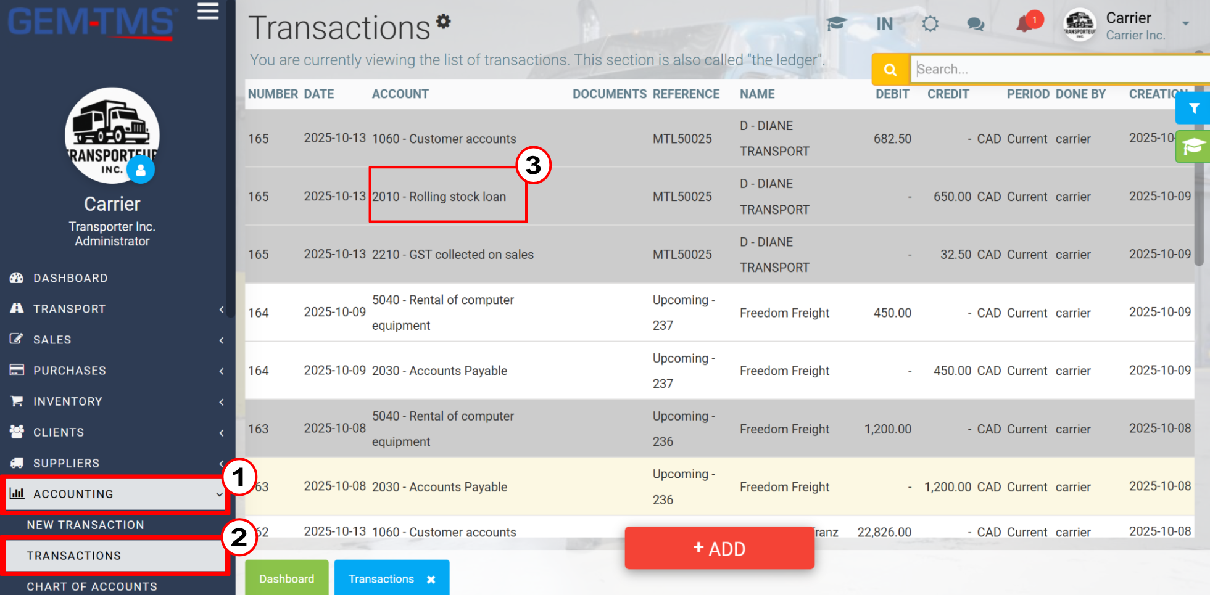Expand the Transport sidebar menu
Screen dimensions: 1210x595
pyautogui.click(x=116, y=309)
